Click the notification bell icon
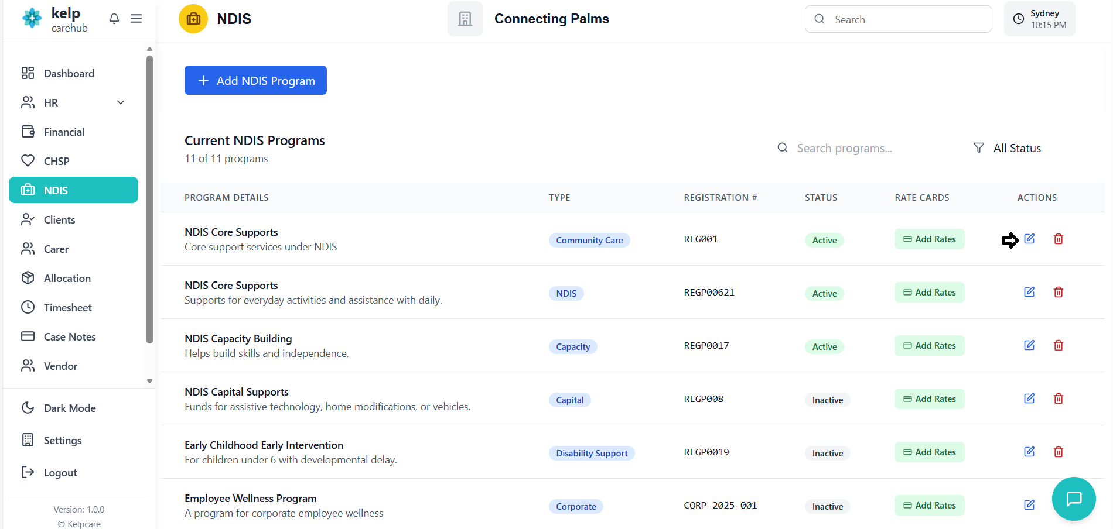 (x=114, y=19)
